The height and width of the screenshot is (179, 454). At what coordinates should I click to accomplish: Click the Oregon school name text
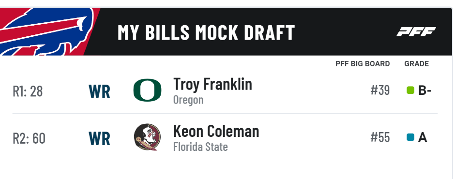[x=188, y=100]
